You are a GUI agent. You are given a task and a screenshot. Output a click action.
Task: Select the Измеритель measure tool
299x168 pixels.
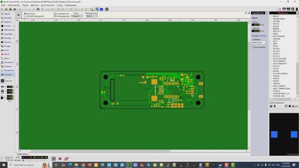click(7, 70)
